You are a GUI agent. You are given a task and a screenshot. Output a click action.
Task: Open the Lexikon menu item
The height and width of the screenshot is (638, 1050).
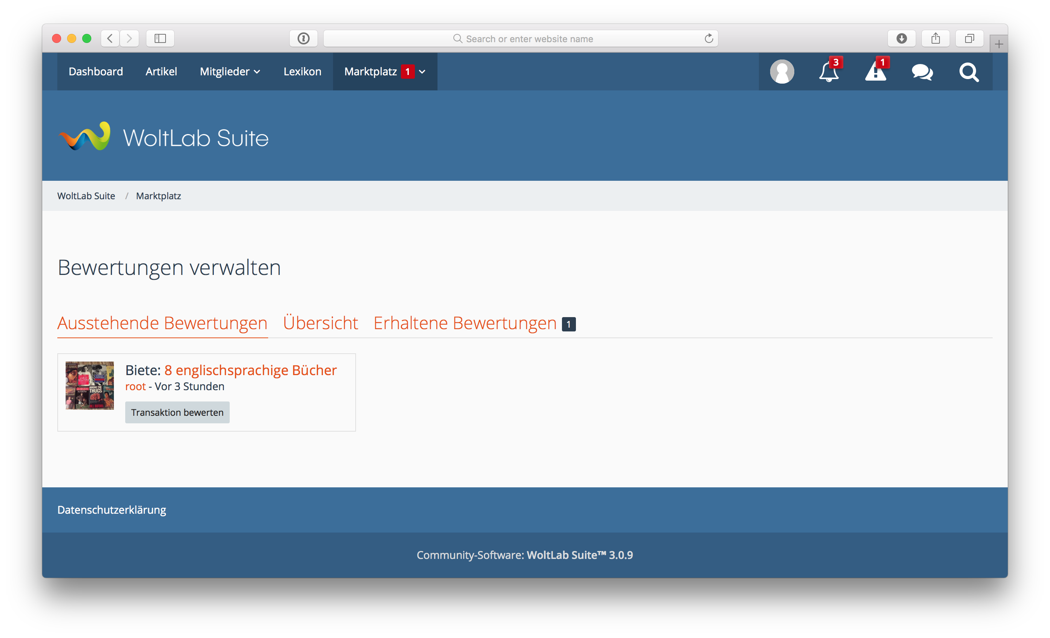tap(302, 72)
